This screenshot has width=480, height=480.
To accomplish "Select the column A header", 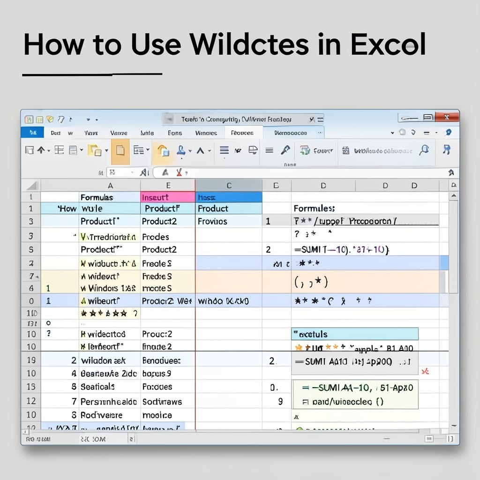I will coord(110,186).
